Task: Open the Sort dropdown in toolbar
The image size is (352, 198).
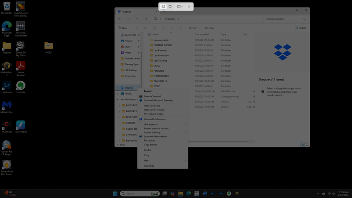Action: pyautogui.click(x=194, y=28)
